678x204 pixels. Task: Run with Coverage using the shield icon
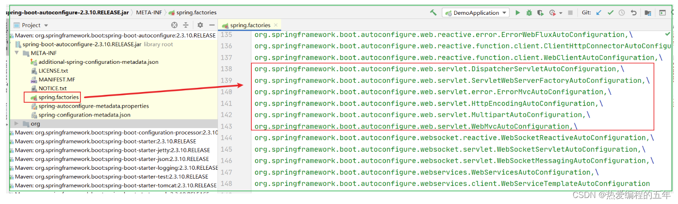pyautogui.click(x=540, y=13)
